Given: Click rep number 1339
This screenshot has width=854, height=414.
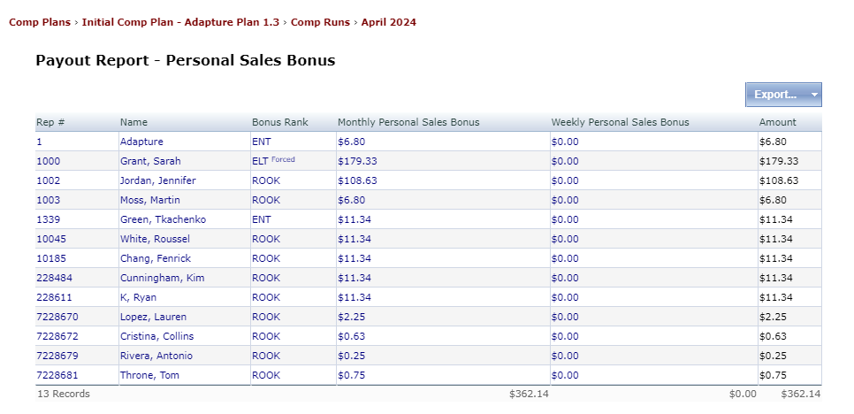Looking at the screenshot, I should point(49,219).
